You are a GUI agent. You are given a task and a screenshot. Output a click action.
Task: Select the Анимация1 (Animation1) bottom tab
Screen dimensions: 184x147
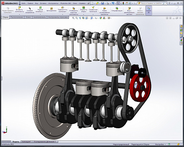point(26,142)
